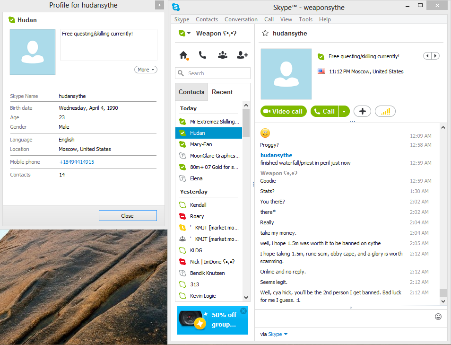Select MoonGlare Graphics contact
The height and width of the screenshot is (345, 451).
point(208,156)
